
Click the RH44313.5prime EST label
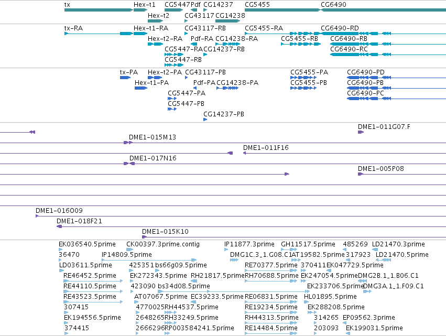[x=271, y=318]
